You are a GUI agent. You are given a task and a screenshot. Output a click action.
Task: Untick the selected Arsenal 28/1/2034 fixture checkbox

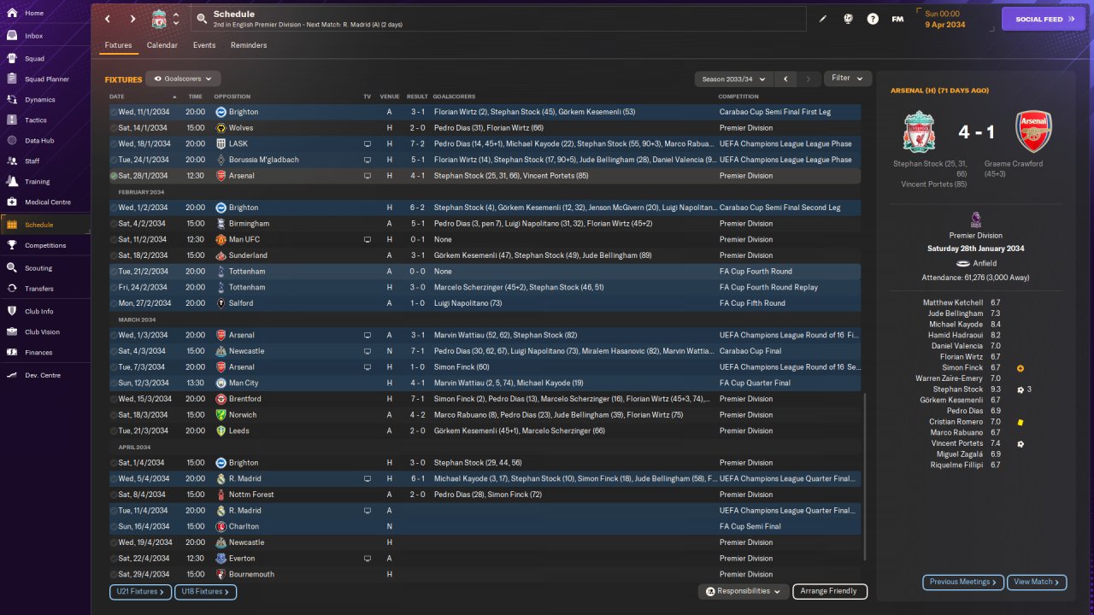point(114,176)
